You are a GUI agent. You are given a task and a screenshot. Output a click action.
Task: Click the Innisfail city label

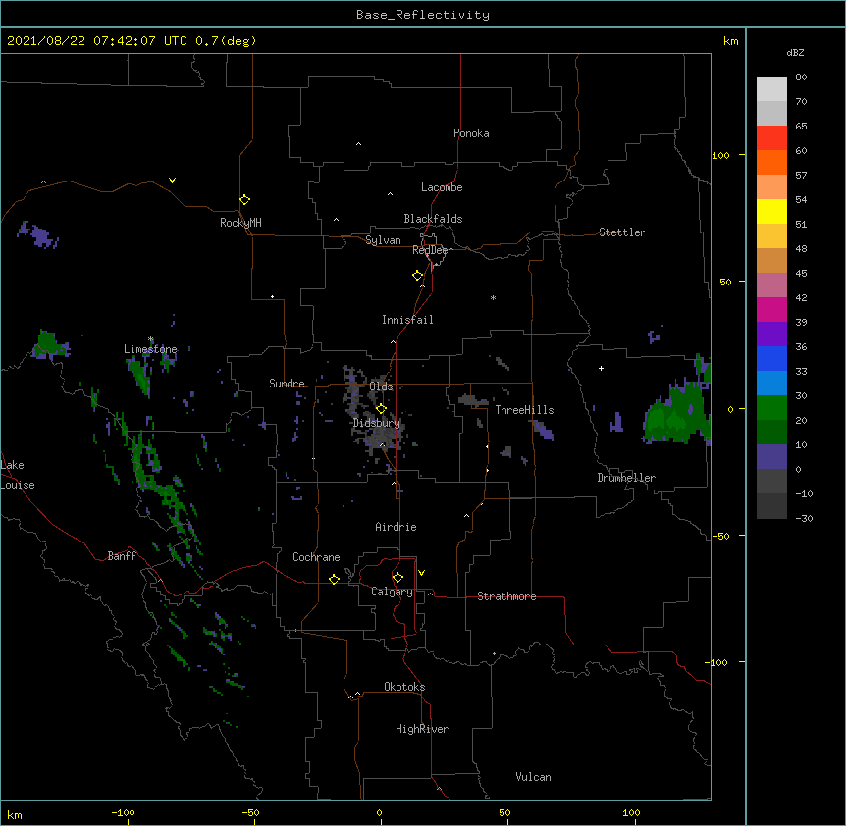407,320
